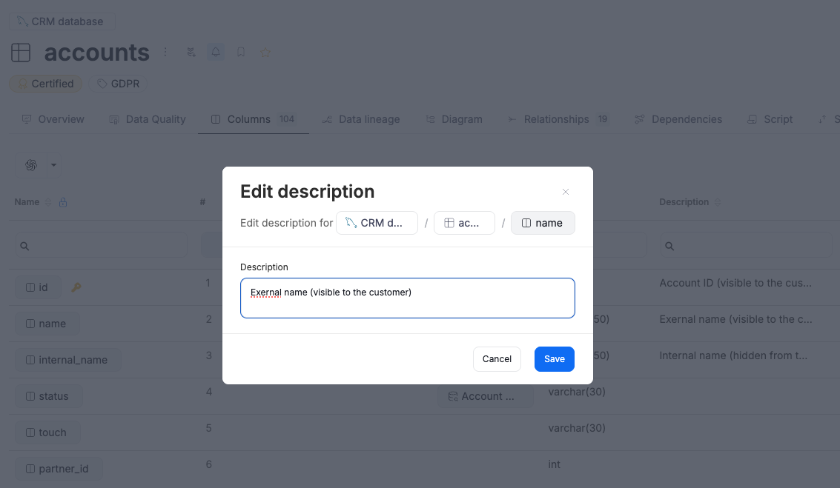This screenshot has width=840, height=488.
Task: Select the name column chip in dialog
Action: (x=543, y=223)
